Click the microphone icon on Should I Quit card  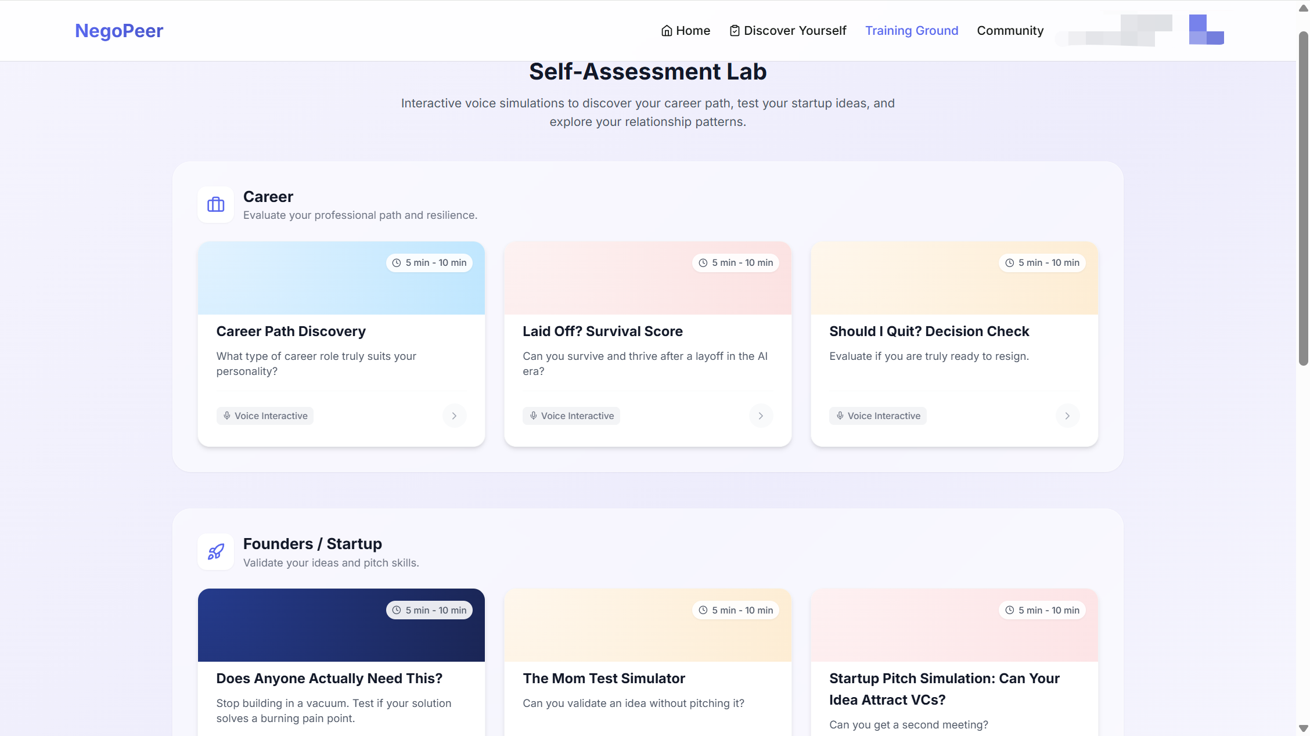click(840, 416)
